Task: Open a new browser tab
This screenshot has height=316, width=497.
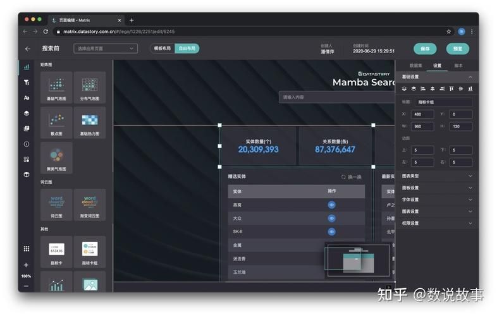Action: (132, 20)
